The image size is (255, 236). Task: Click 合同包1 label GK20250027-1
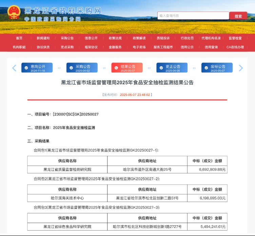[96, 150]
